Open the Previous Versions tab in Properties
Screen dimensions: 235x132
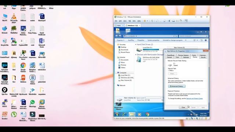(183, 55)
